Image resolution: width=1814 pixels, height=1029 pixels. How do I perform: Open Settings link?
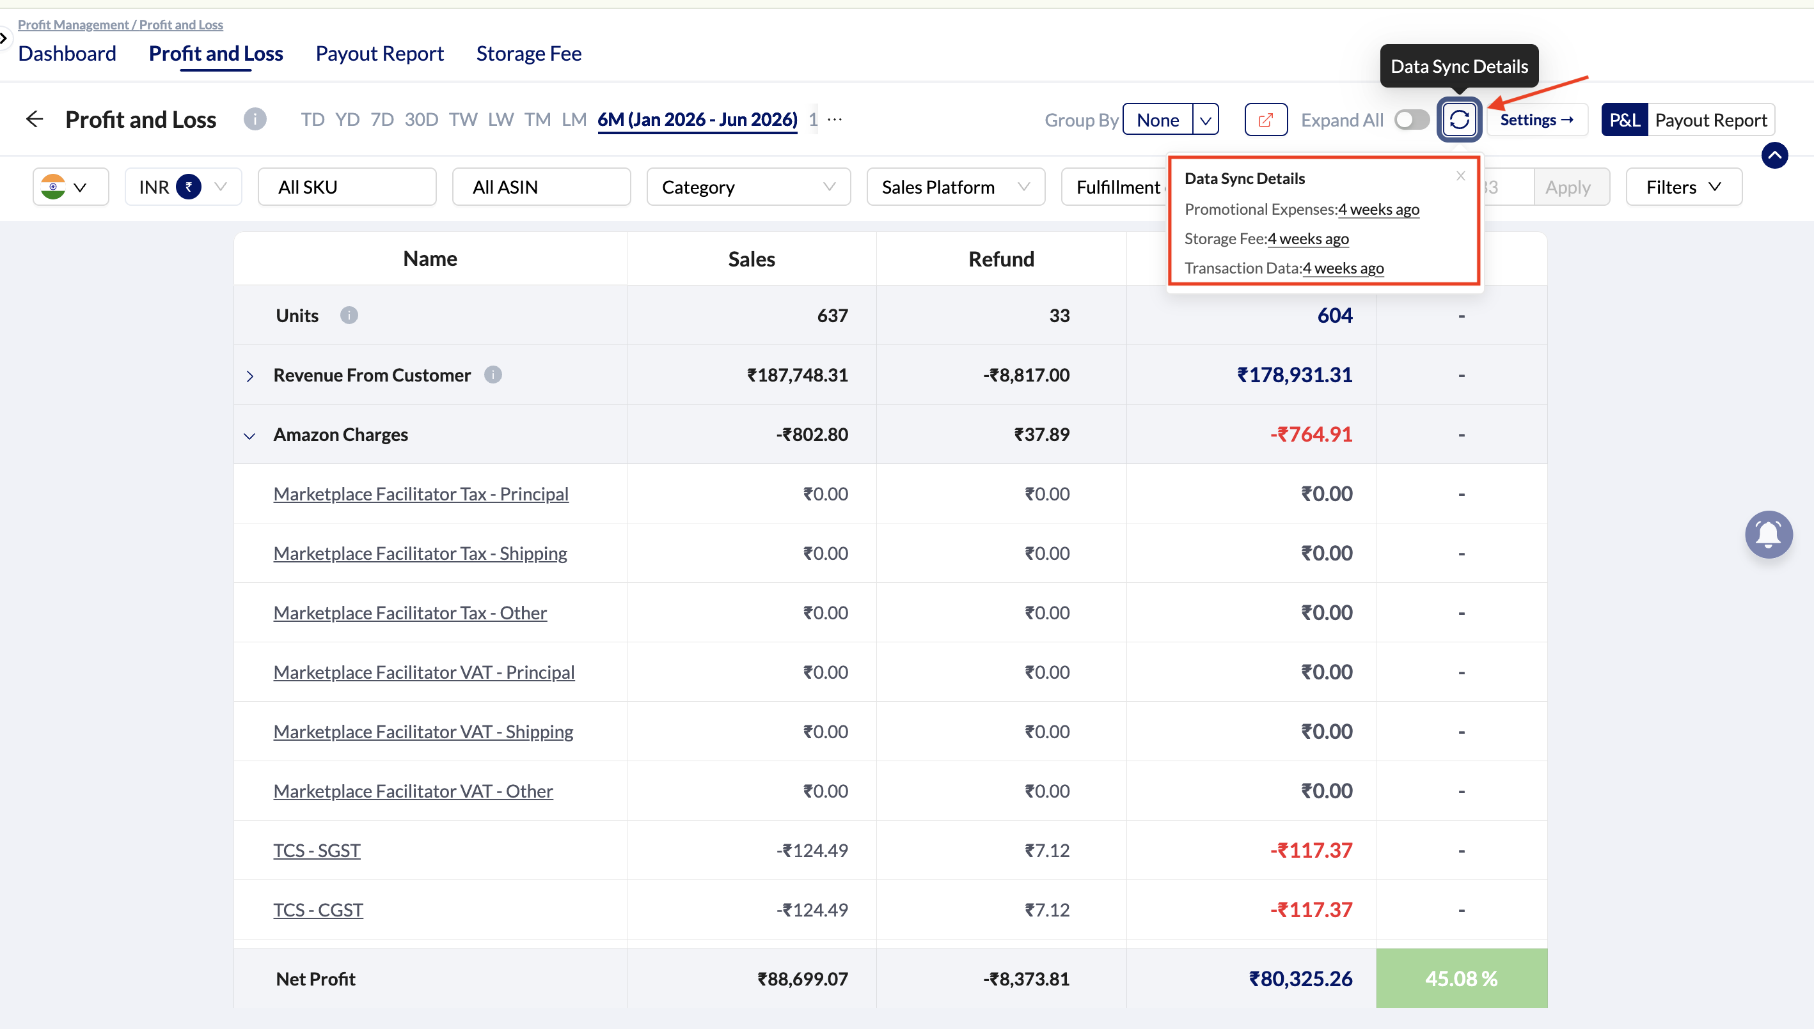click(1537, 120)
